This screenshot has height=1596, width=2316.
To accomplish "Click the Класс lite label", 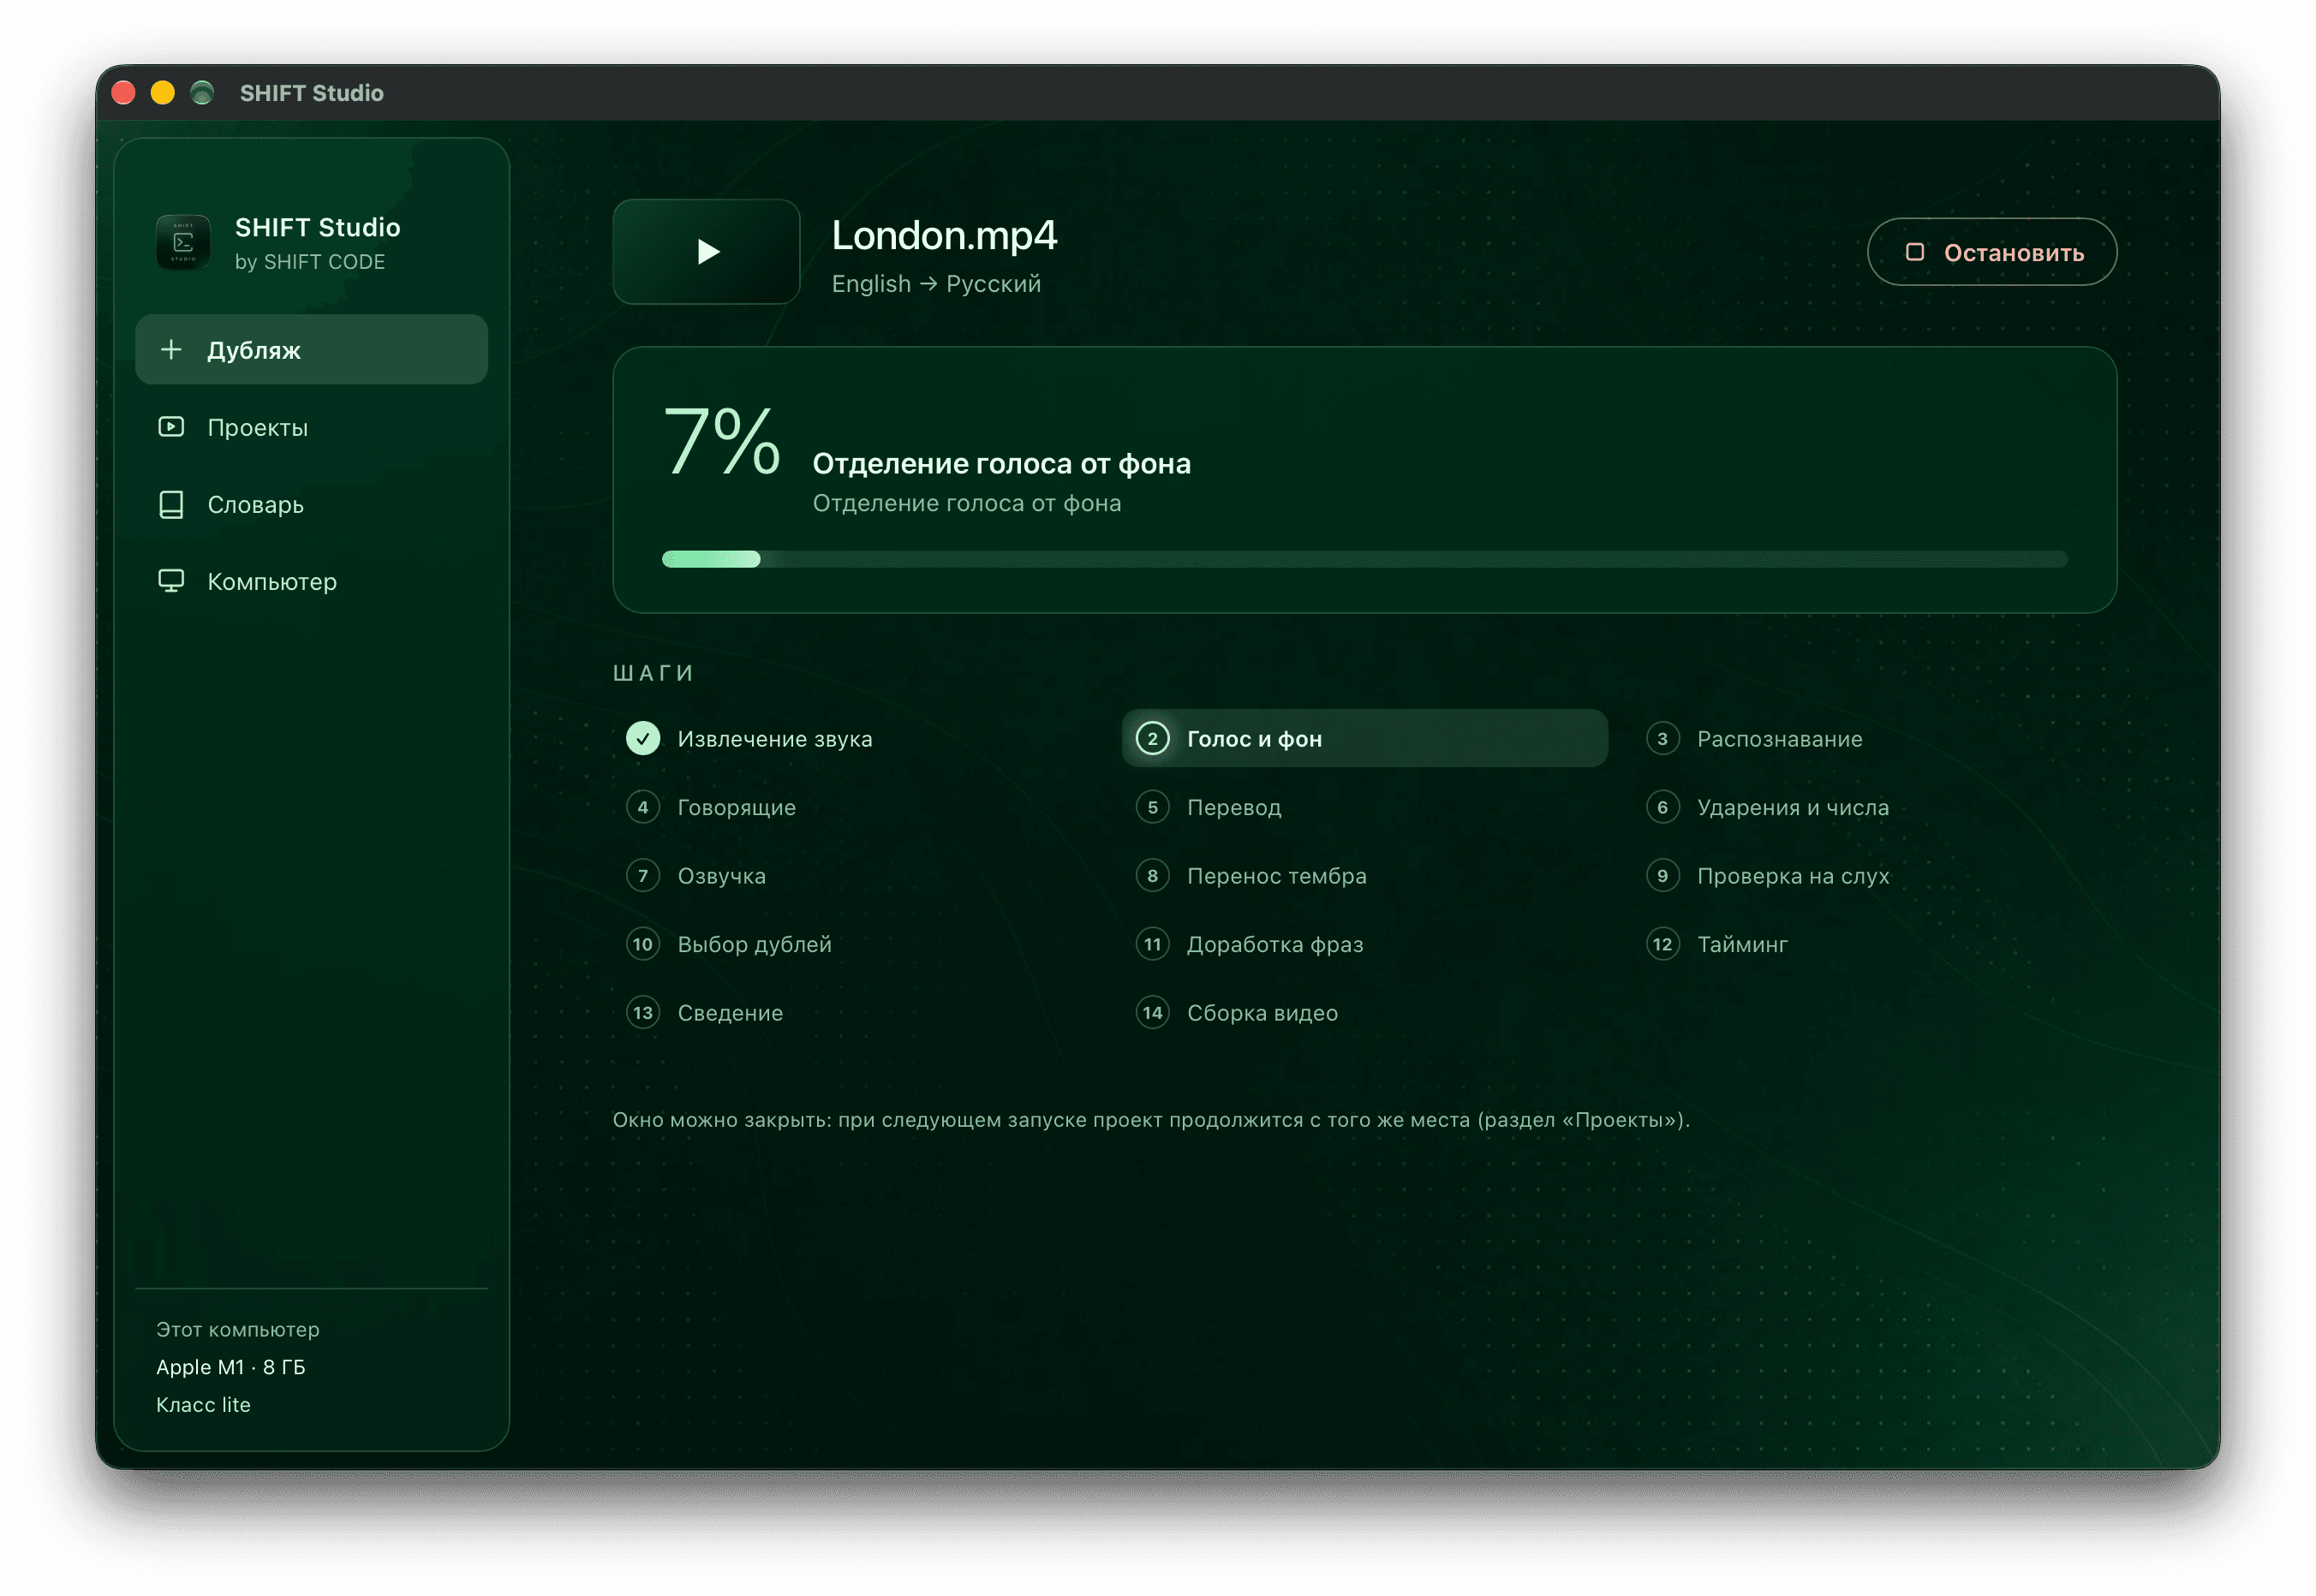I will point(203,1404).
